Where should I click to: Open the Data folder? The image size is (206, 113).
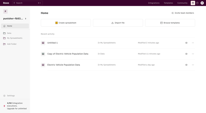(9, 33)
